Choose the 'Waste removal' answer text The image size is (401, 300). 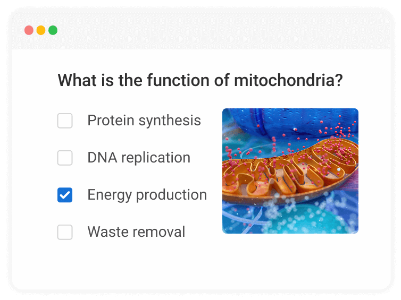coord(136,232)
